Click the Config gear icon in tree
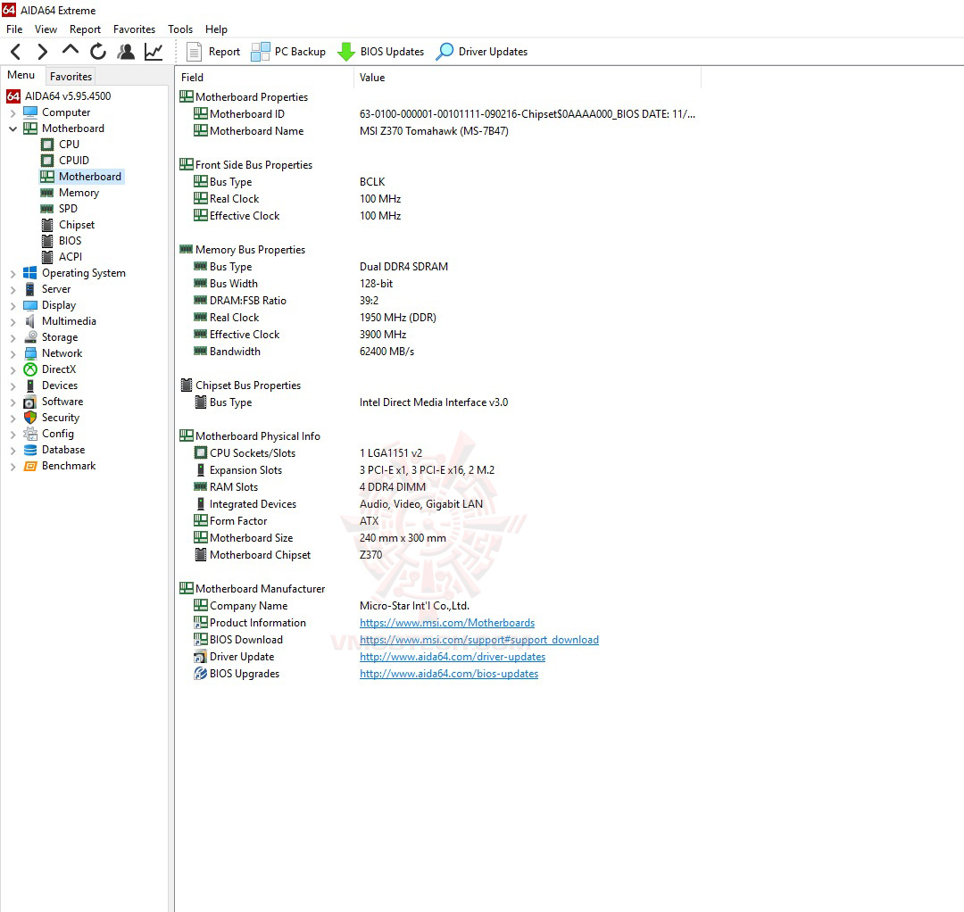This screenshot has height=912, width=964. click(30, 434)
